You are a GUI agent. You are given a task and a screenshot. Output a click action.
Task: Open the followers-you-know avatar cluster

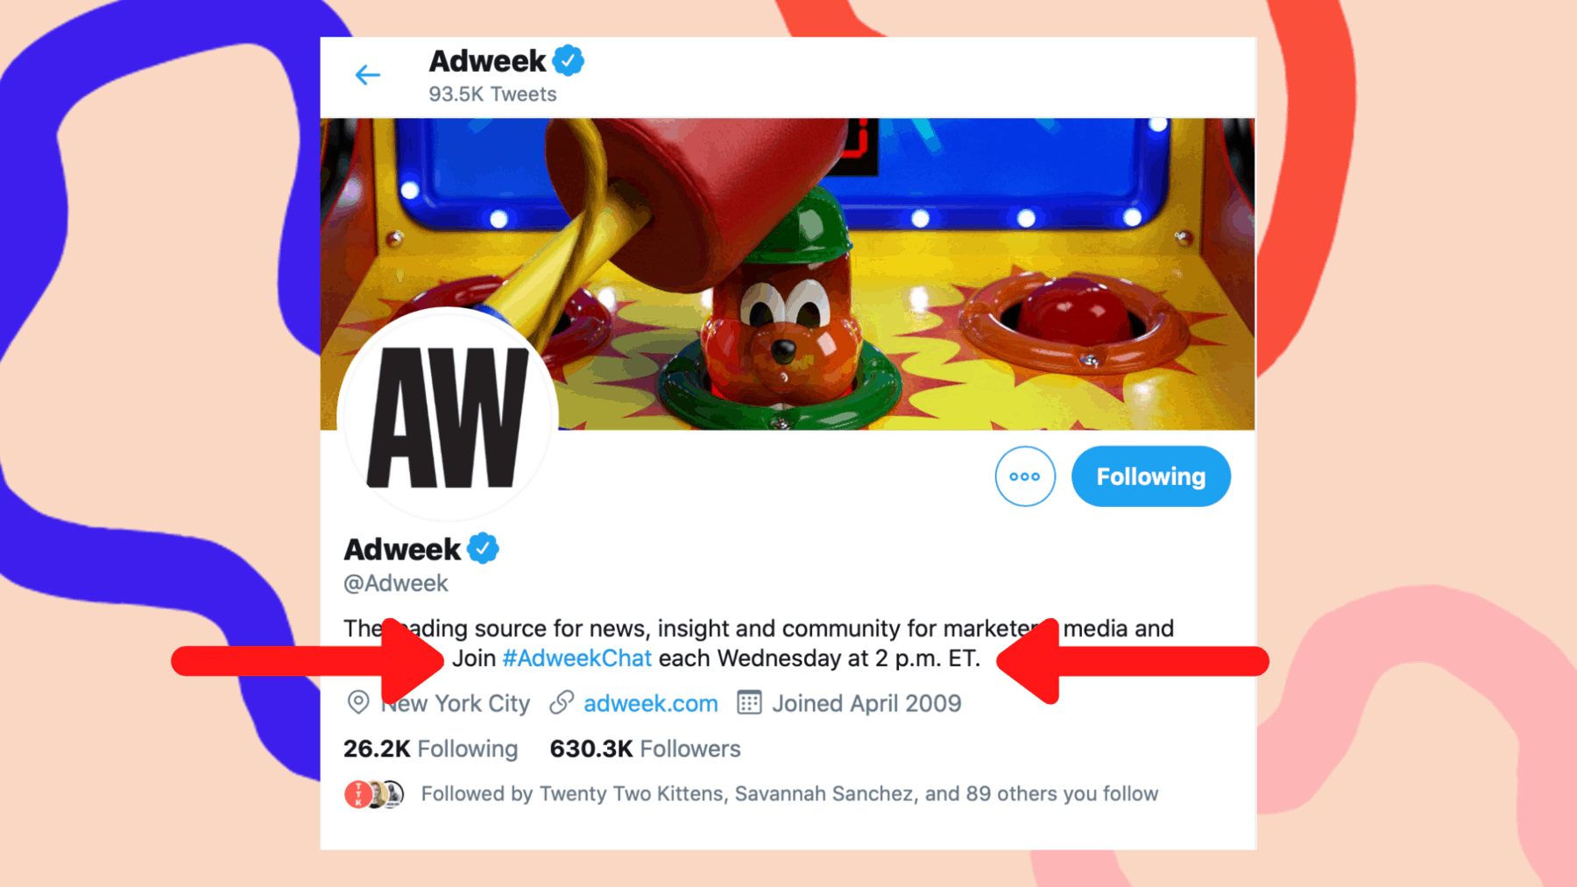pos(374,794)
